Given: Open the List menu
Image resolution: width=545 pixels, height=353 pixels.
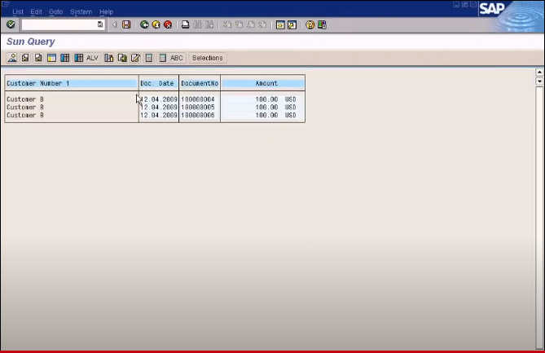Looking at the screenshot, I should [18, 12].
